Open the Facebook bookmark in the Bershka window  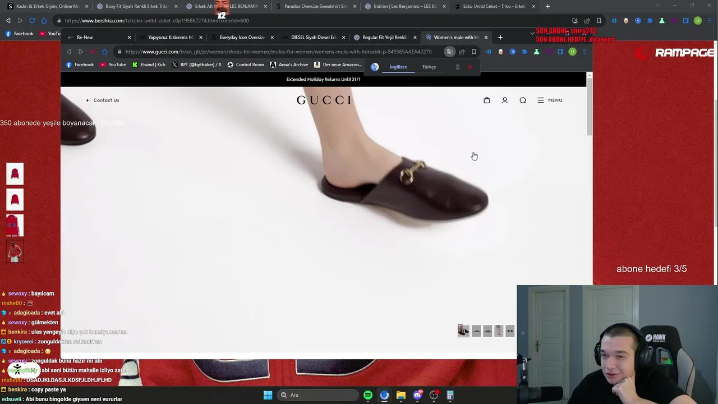(x=20, y=34)
